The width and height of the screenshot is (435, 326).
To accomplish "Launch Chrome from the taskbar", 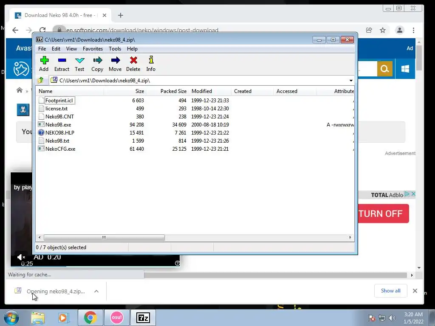I will pyautogui.click(x=90, y=318).
